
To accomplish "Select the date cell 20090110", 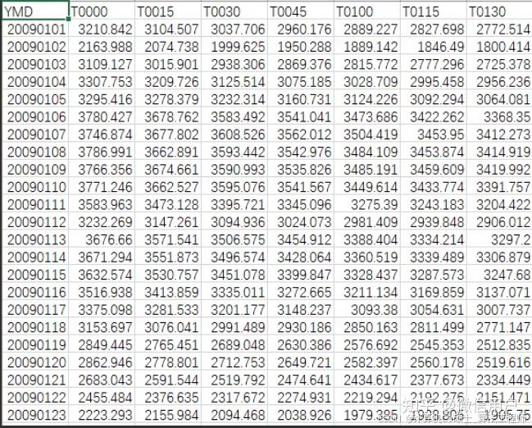I will pyautogui.click(x=35, y=187).
